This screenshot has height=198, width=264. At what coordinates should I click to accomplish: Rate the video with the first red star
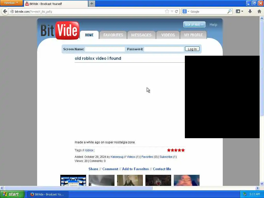click(x=169, y=150)
